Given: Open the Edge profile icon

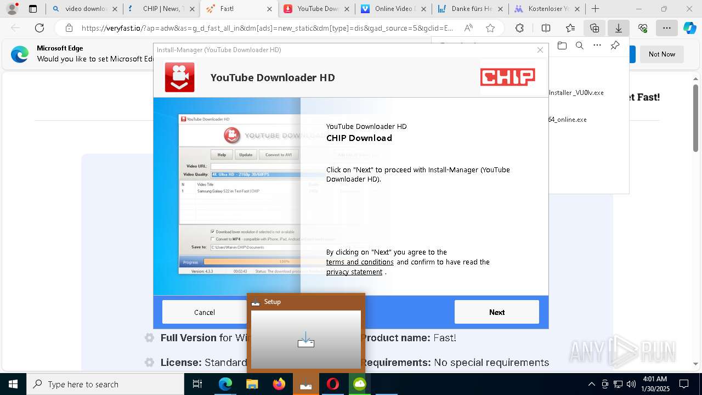Looking at the screenshot, I should [12, 9].
